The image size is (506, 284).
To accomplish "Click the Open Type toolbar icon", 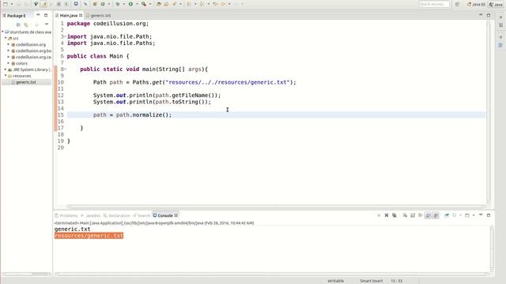I will click(x=158, y=4).
